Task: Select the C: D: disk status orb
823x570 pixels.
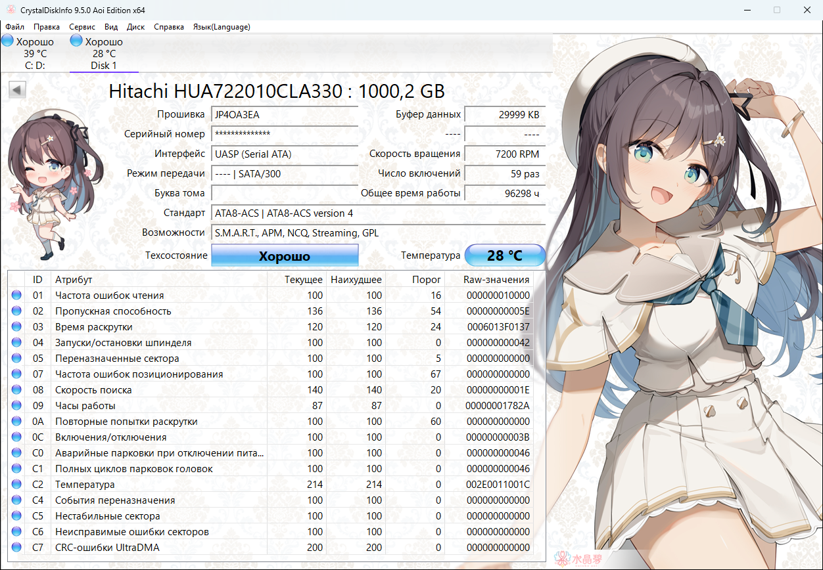Action: [x=8, y=41]
